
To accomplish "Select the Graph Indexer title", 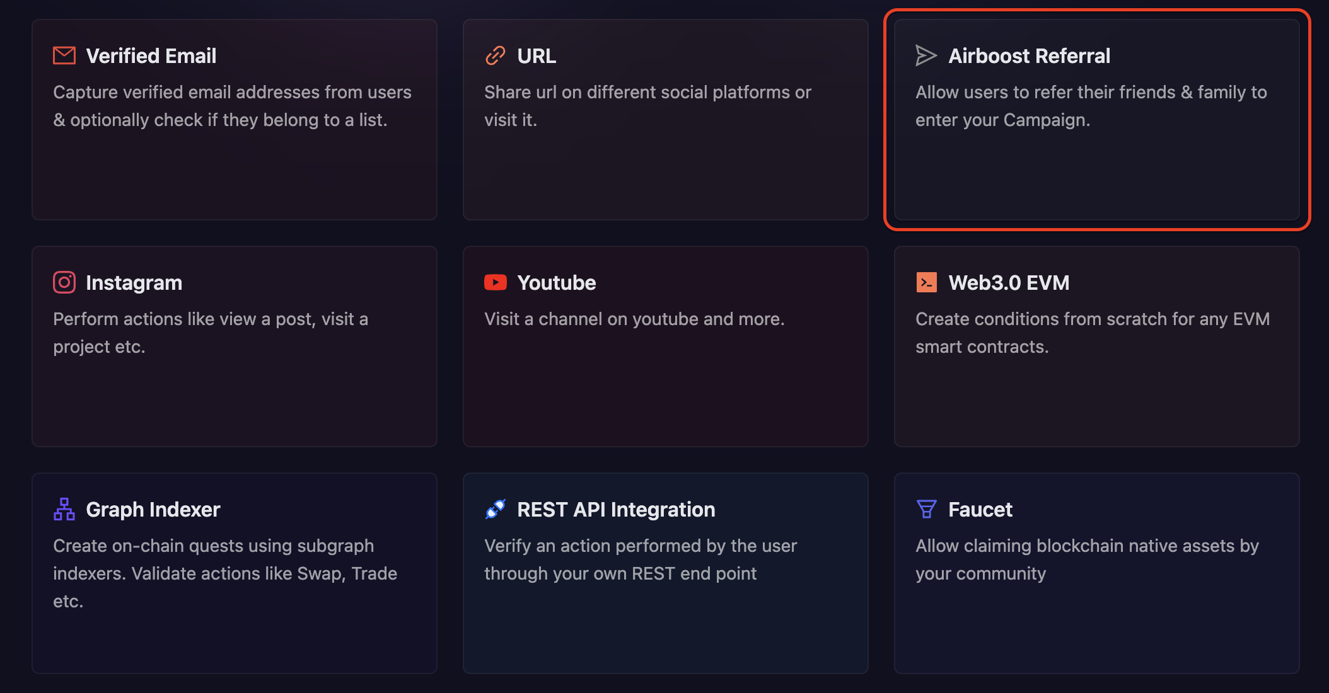I will tap(153, 510).
